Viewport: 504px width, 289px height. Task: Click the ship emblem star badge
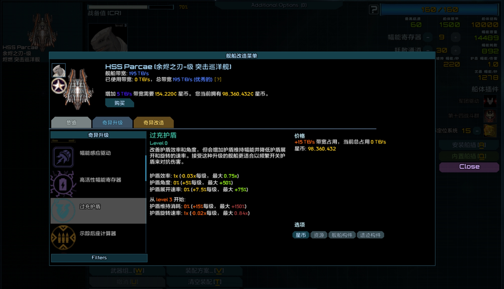coord(59,86)
